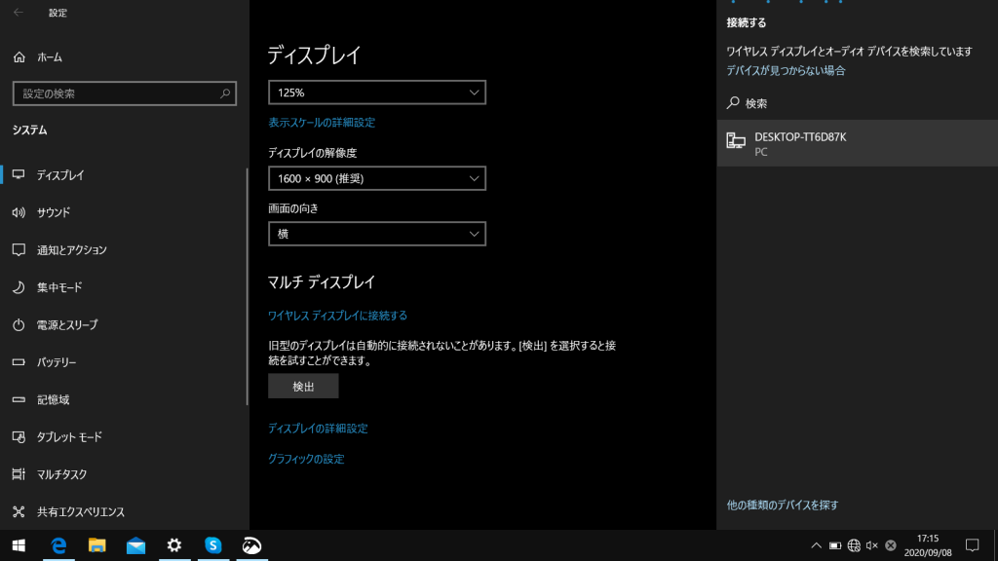The image size is (998, 561).
Task: Click the settings sidebar scrollbar
Action: coord(247,286)
